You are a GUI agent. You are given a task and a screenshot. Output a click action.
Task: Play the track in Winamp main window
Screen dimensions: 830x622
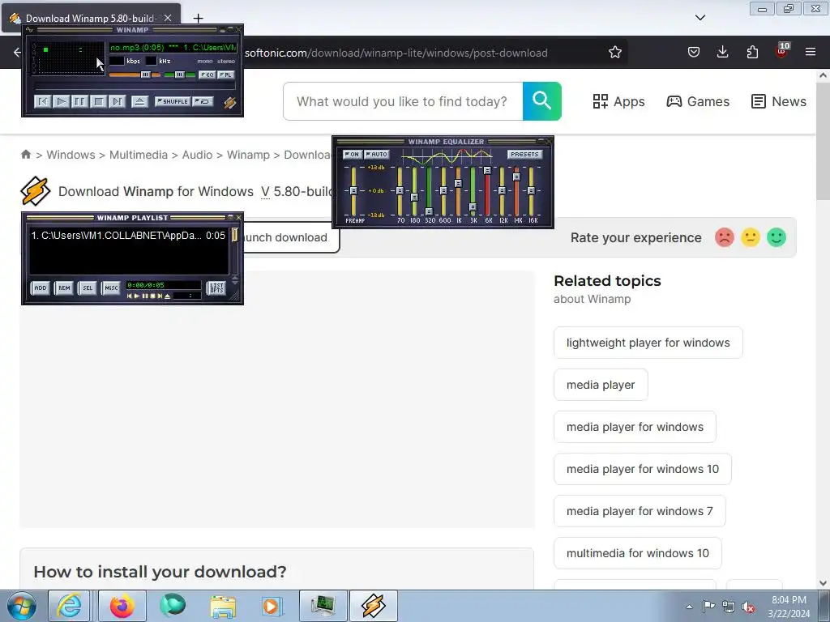click(x=61, y=101)
